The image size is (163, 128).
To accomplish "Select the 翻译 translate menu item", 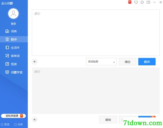I will click(14, 39).
